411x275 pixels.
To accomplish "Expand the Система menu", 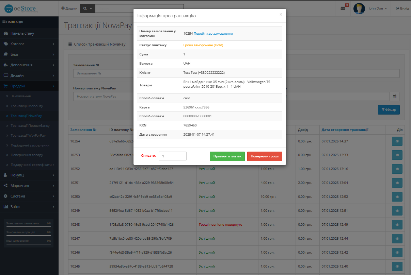I will [29, 196].
